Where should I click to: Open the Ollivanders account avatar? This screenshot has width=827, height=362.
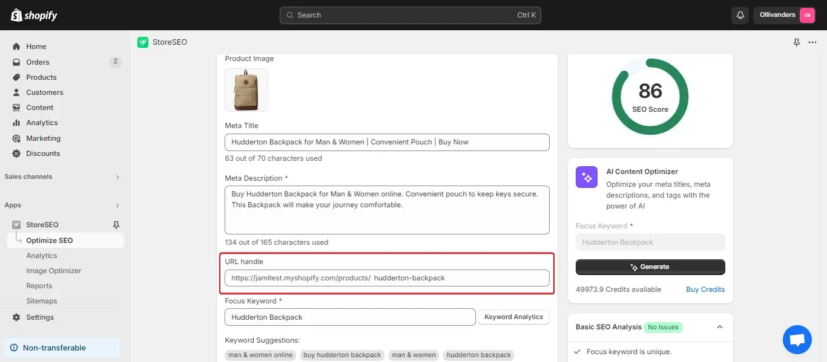[x=807, y=15]
